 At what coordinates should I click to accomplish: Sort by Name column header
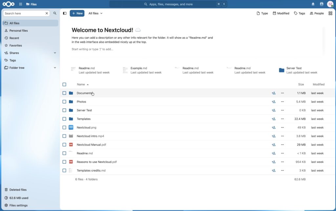pyautogui.click(x=83, y=84)
